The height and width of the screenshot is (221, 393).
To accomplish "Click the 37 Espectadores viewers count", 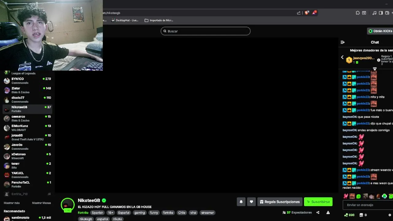I will click(x=297, y=212).
